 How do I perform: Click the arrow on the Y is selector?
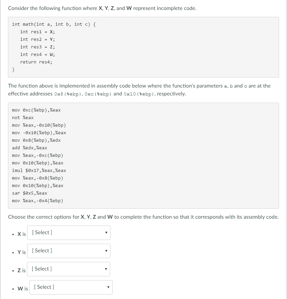click(x=106, y=251)
